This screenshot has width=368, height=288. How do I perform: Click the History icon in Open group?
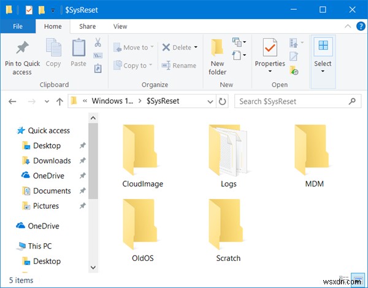[294, 70]
